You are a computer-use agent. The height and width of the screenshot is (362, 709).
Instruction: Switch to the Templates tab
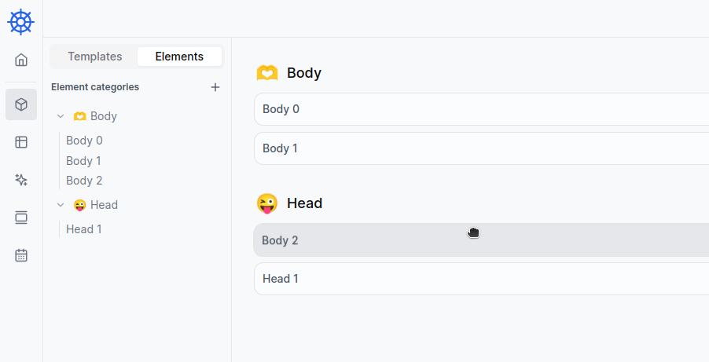[x=94, y=57]
